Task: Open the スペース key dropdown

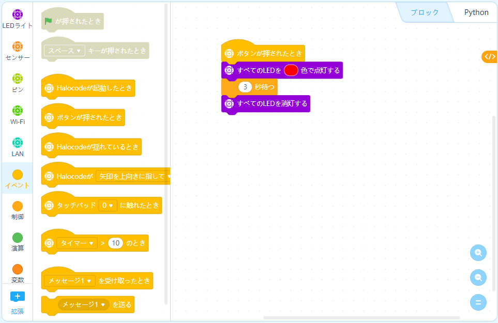Action: click(x=65, y=51)
